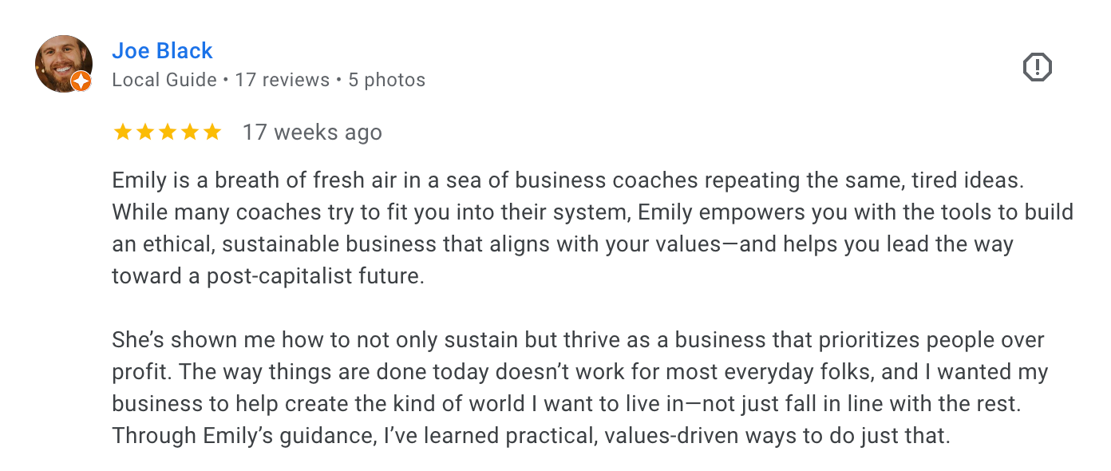Click the phrase "toward a post-capitalist future"
1111x471 pixels.
(267, 276)
